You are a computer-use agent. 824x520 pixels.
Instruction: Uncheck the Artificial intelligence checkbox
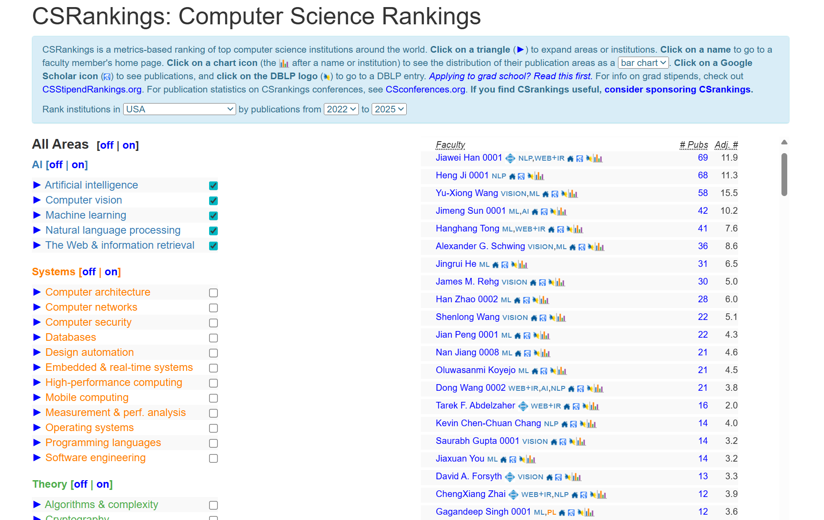(x=214, y=186)
